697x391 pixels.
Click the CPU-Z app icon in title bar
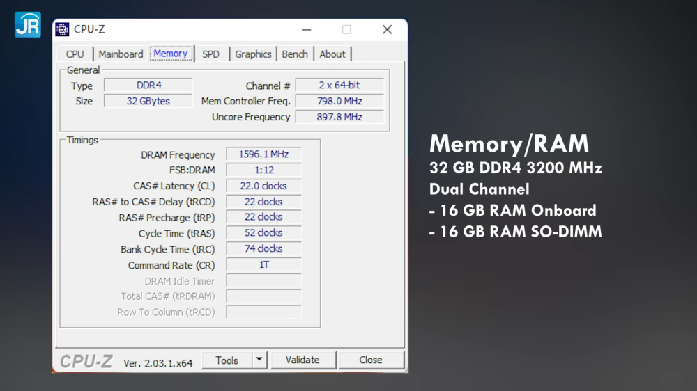[x=63, y=29]
